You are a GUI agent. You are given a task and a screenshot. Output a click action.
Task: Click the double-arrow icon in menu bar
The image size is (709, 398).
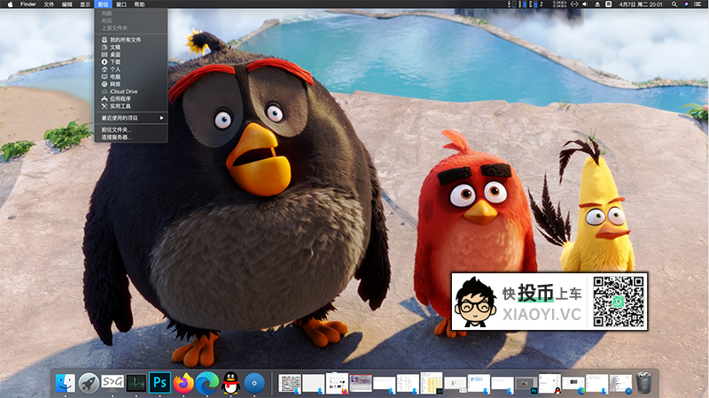[x=573, y=4]
